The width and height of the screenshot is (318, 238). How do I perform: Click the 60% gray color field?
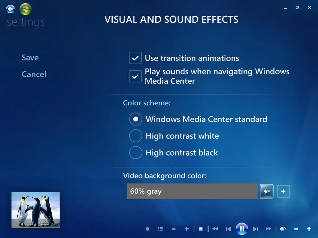pos(193,191)
